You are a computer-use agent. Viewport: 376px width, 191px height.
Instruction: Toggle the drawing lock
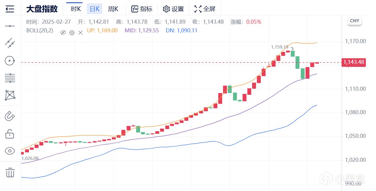(x=10, y=134)
